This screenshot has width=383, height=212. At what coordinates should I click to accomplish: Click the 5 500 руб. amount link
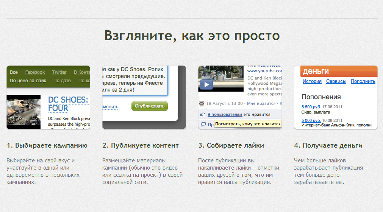tap(311, 107)
